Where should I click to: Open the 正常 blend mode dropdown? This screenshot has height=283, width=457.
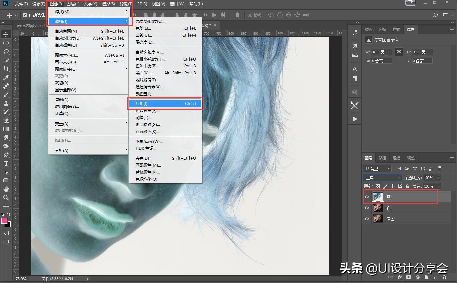(x=382, y=178)
